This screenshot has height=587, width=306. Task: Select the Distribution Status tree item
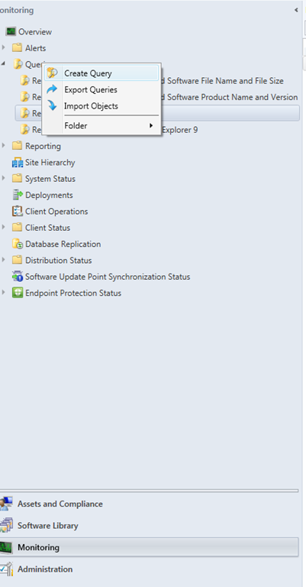point(58,260)
